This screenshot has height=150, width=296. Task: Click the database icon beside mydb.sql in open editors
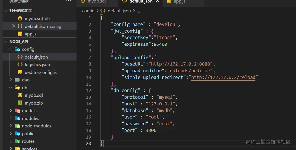[20, 18]
